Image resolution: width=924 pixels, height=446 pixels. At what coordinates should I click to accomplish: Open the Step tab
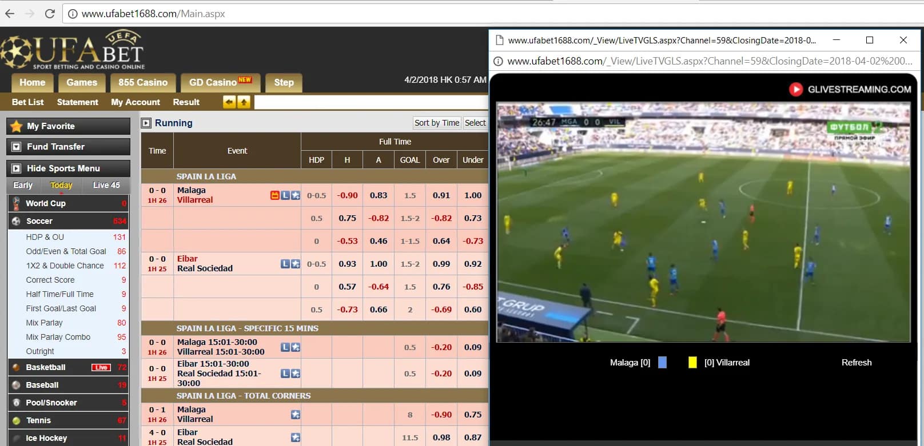click(284, 83)
